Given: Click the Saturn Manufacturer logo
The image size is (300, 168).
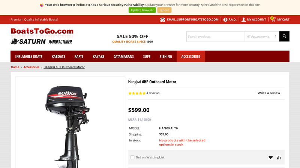Looking at the screenshot, I should (41, 41).
